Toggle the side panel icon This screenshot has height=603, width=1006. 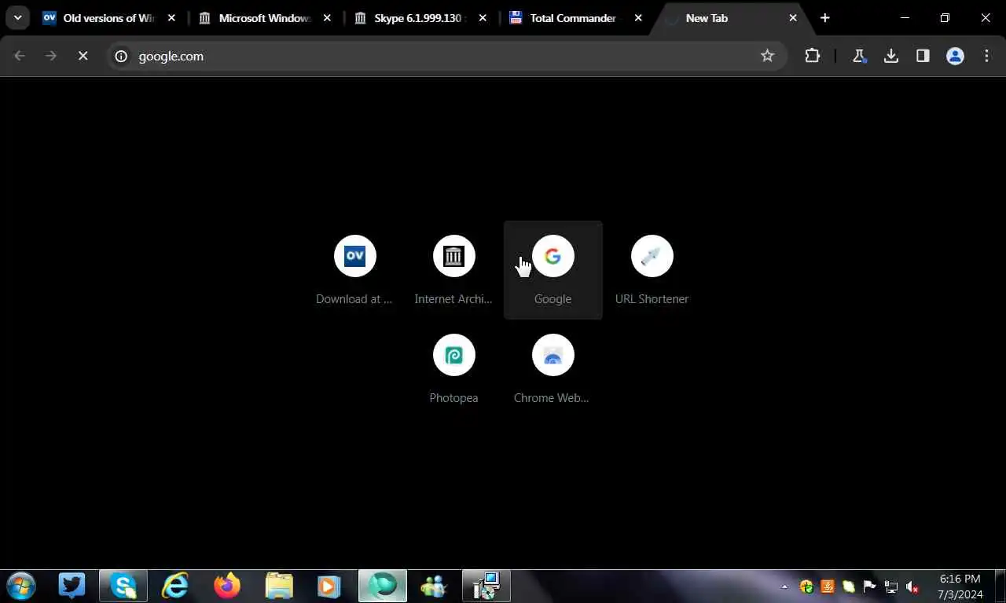923,56
